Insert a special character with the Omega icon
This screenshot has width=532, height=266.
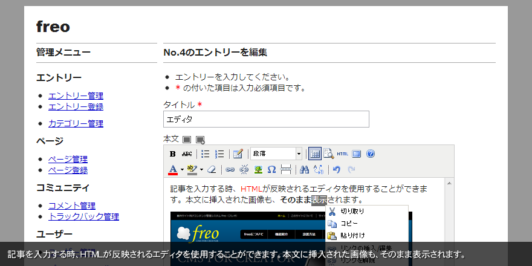pos(271,169)
